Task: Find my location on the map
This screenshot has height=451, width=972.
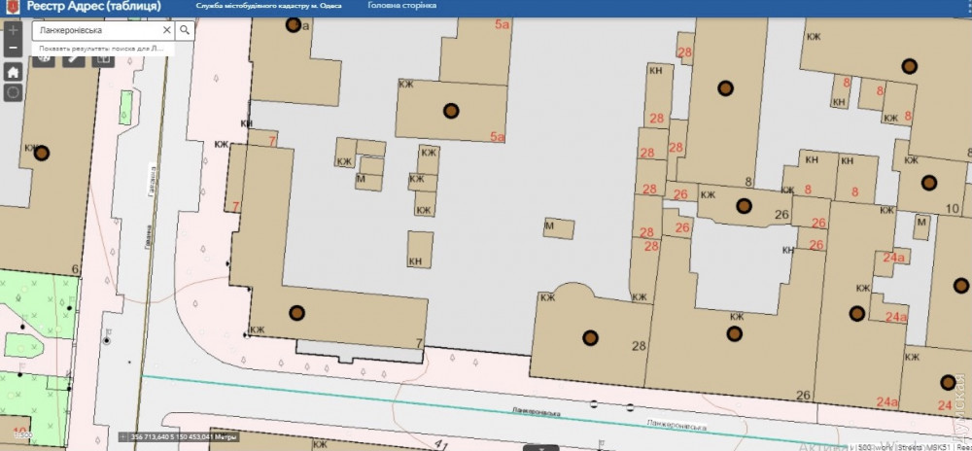Action: point(14,93)
